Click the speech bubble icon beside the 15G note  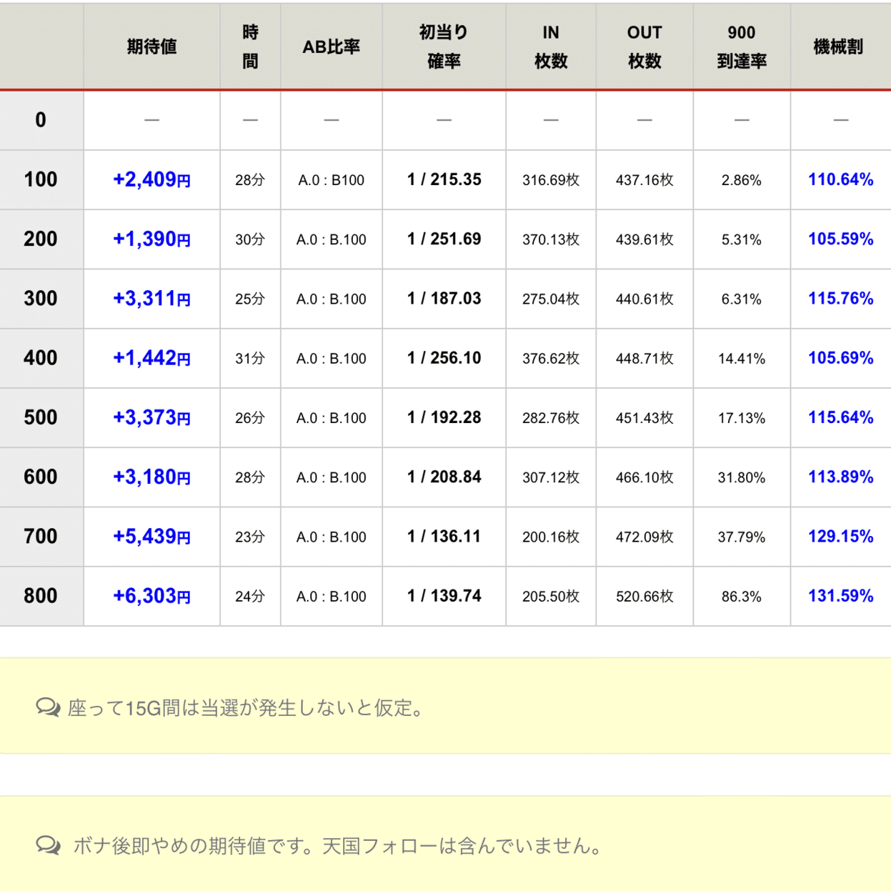[48, 708]
